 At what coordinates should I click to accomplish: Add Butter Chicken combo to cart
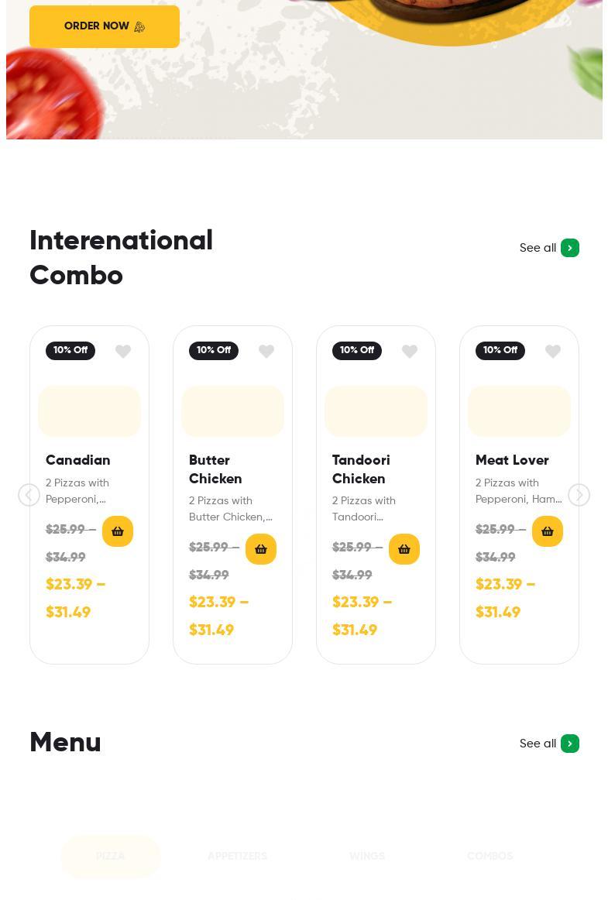coord(261,549)
